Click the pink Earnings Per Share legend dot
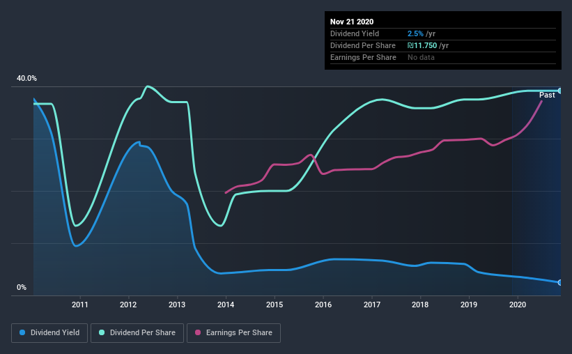The image size is (572, 354). point(198,332)
